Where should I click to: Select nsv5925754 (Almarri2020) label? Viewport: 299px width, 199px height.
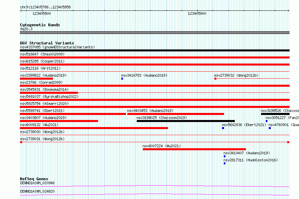[x=44, y=104]
